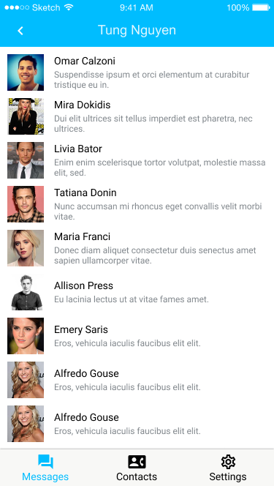Viewport: 274px width, 486px height.
Task: Select the Contacts card icon
Action: pyautogui.click(x=137, y=462)
